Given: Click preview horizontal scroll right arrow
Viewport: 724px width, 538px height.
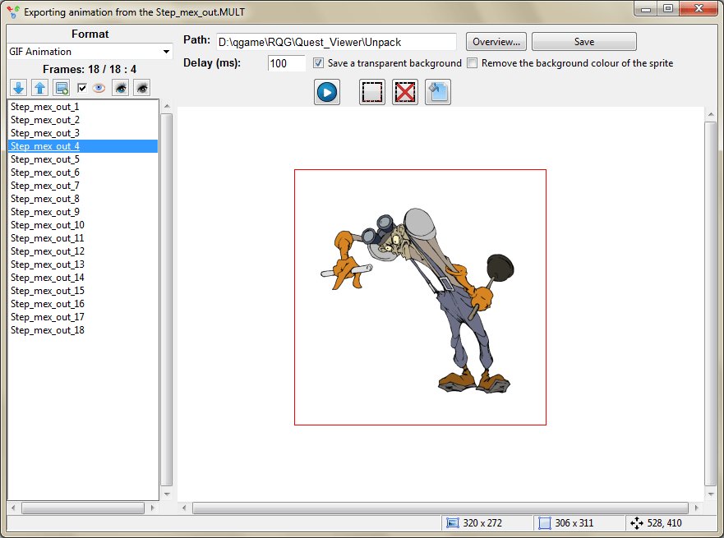Looking at the screenshot, I should (x=696, y=508).
